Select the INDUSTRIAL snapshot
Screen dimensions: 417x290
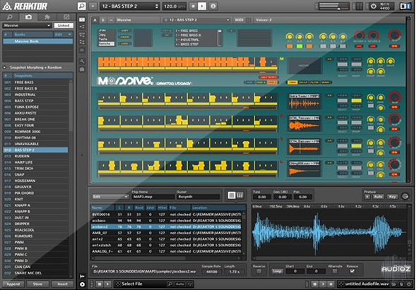[x=35, y=95]
